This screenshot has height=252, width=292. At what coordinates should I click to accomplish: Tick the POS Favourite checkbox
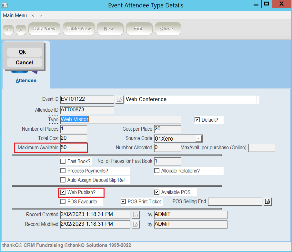coord(63,201)
